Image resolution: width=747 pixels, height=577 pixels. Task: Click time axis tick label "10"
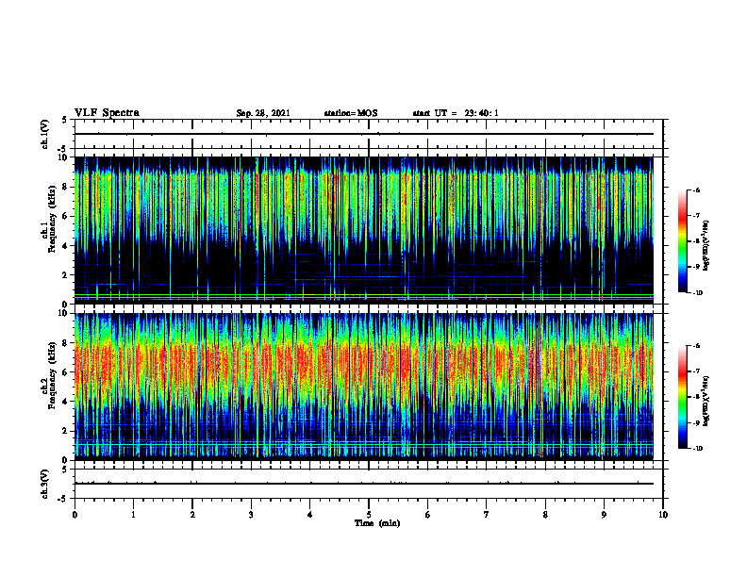[x=663, y=515]
